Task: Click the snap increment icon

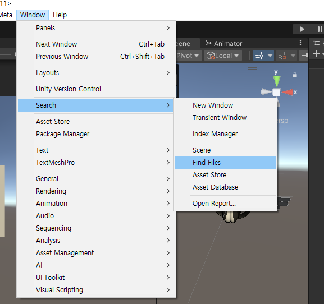Action: point(304,56)
